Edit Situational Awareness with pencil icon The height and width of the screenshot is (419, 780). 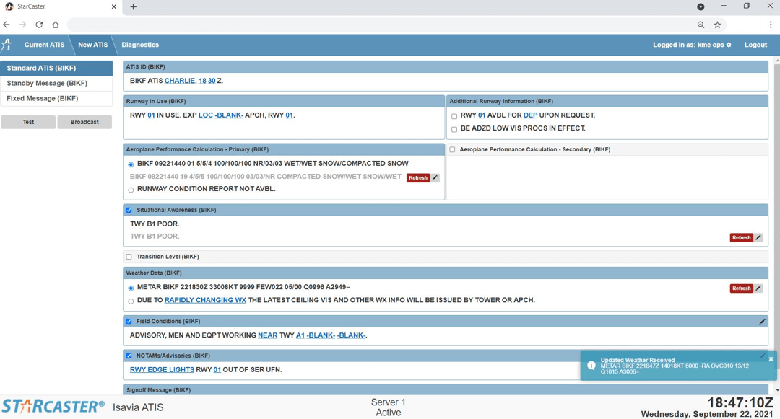[758, 237]
